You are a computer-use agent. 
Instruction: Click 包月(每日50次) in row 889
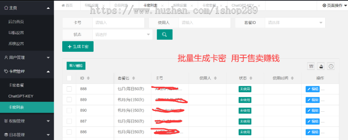pyautogui.click(x=131, y=100)
